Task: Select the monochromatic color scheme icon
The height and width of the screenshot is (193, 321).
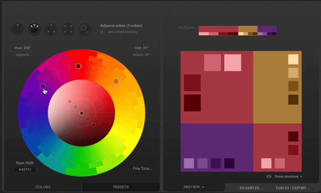Action: click(x=18, y=29)
